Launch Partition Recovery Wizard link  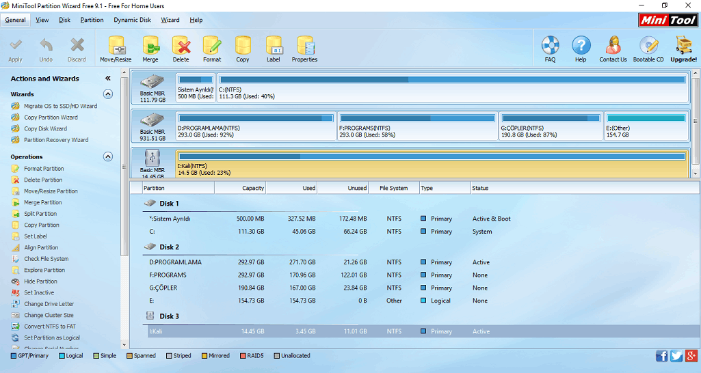click(56, 140)
